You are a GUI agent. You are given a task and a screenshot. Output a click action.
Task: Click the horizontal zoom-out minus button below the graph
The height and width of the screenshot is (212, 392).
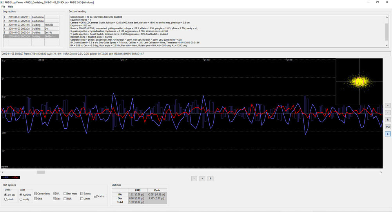coord(194,179)
